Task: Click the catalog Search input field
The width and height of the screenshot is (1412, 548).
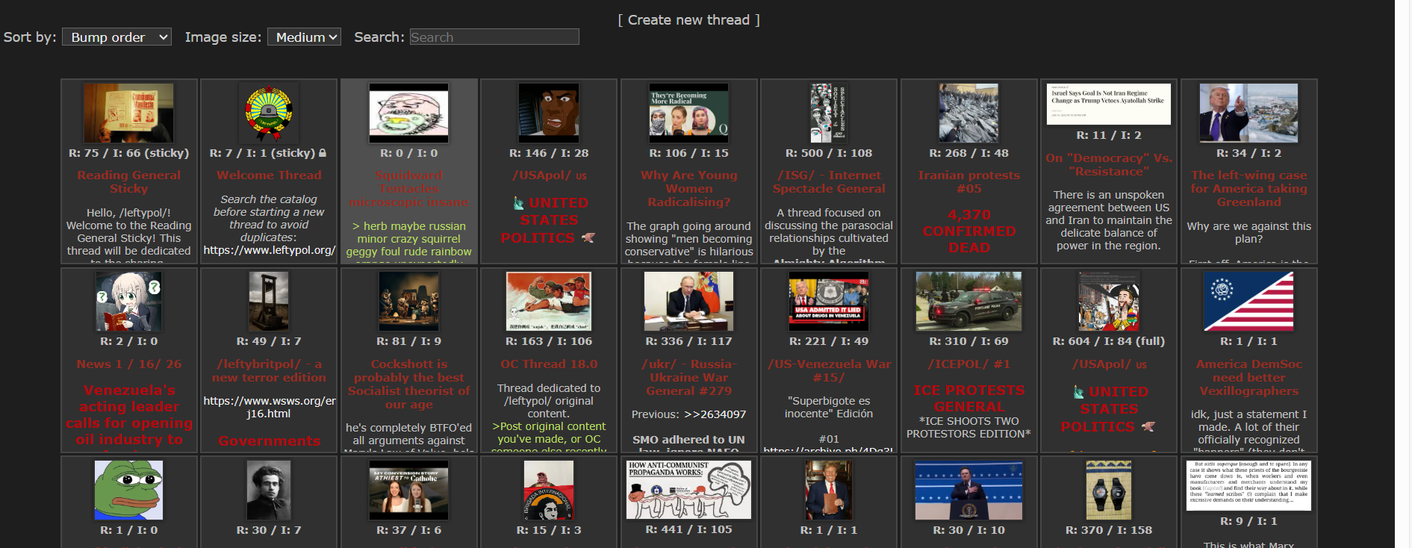Action: coord(494,37)
